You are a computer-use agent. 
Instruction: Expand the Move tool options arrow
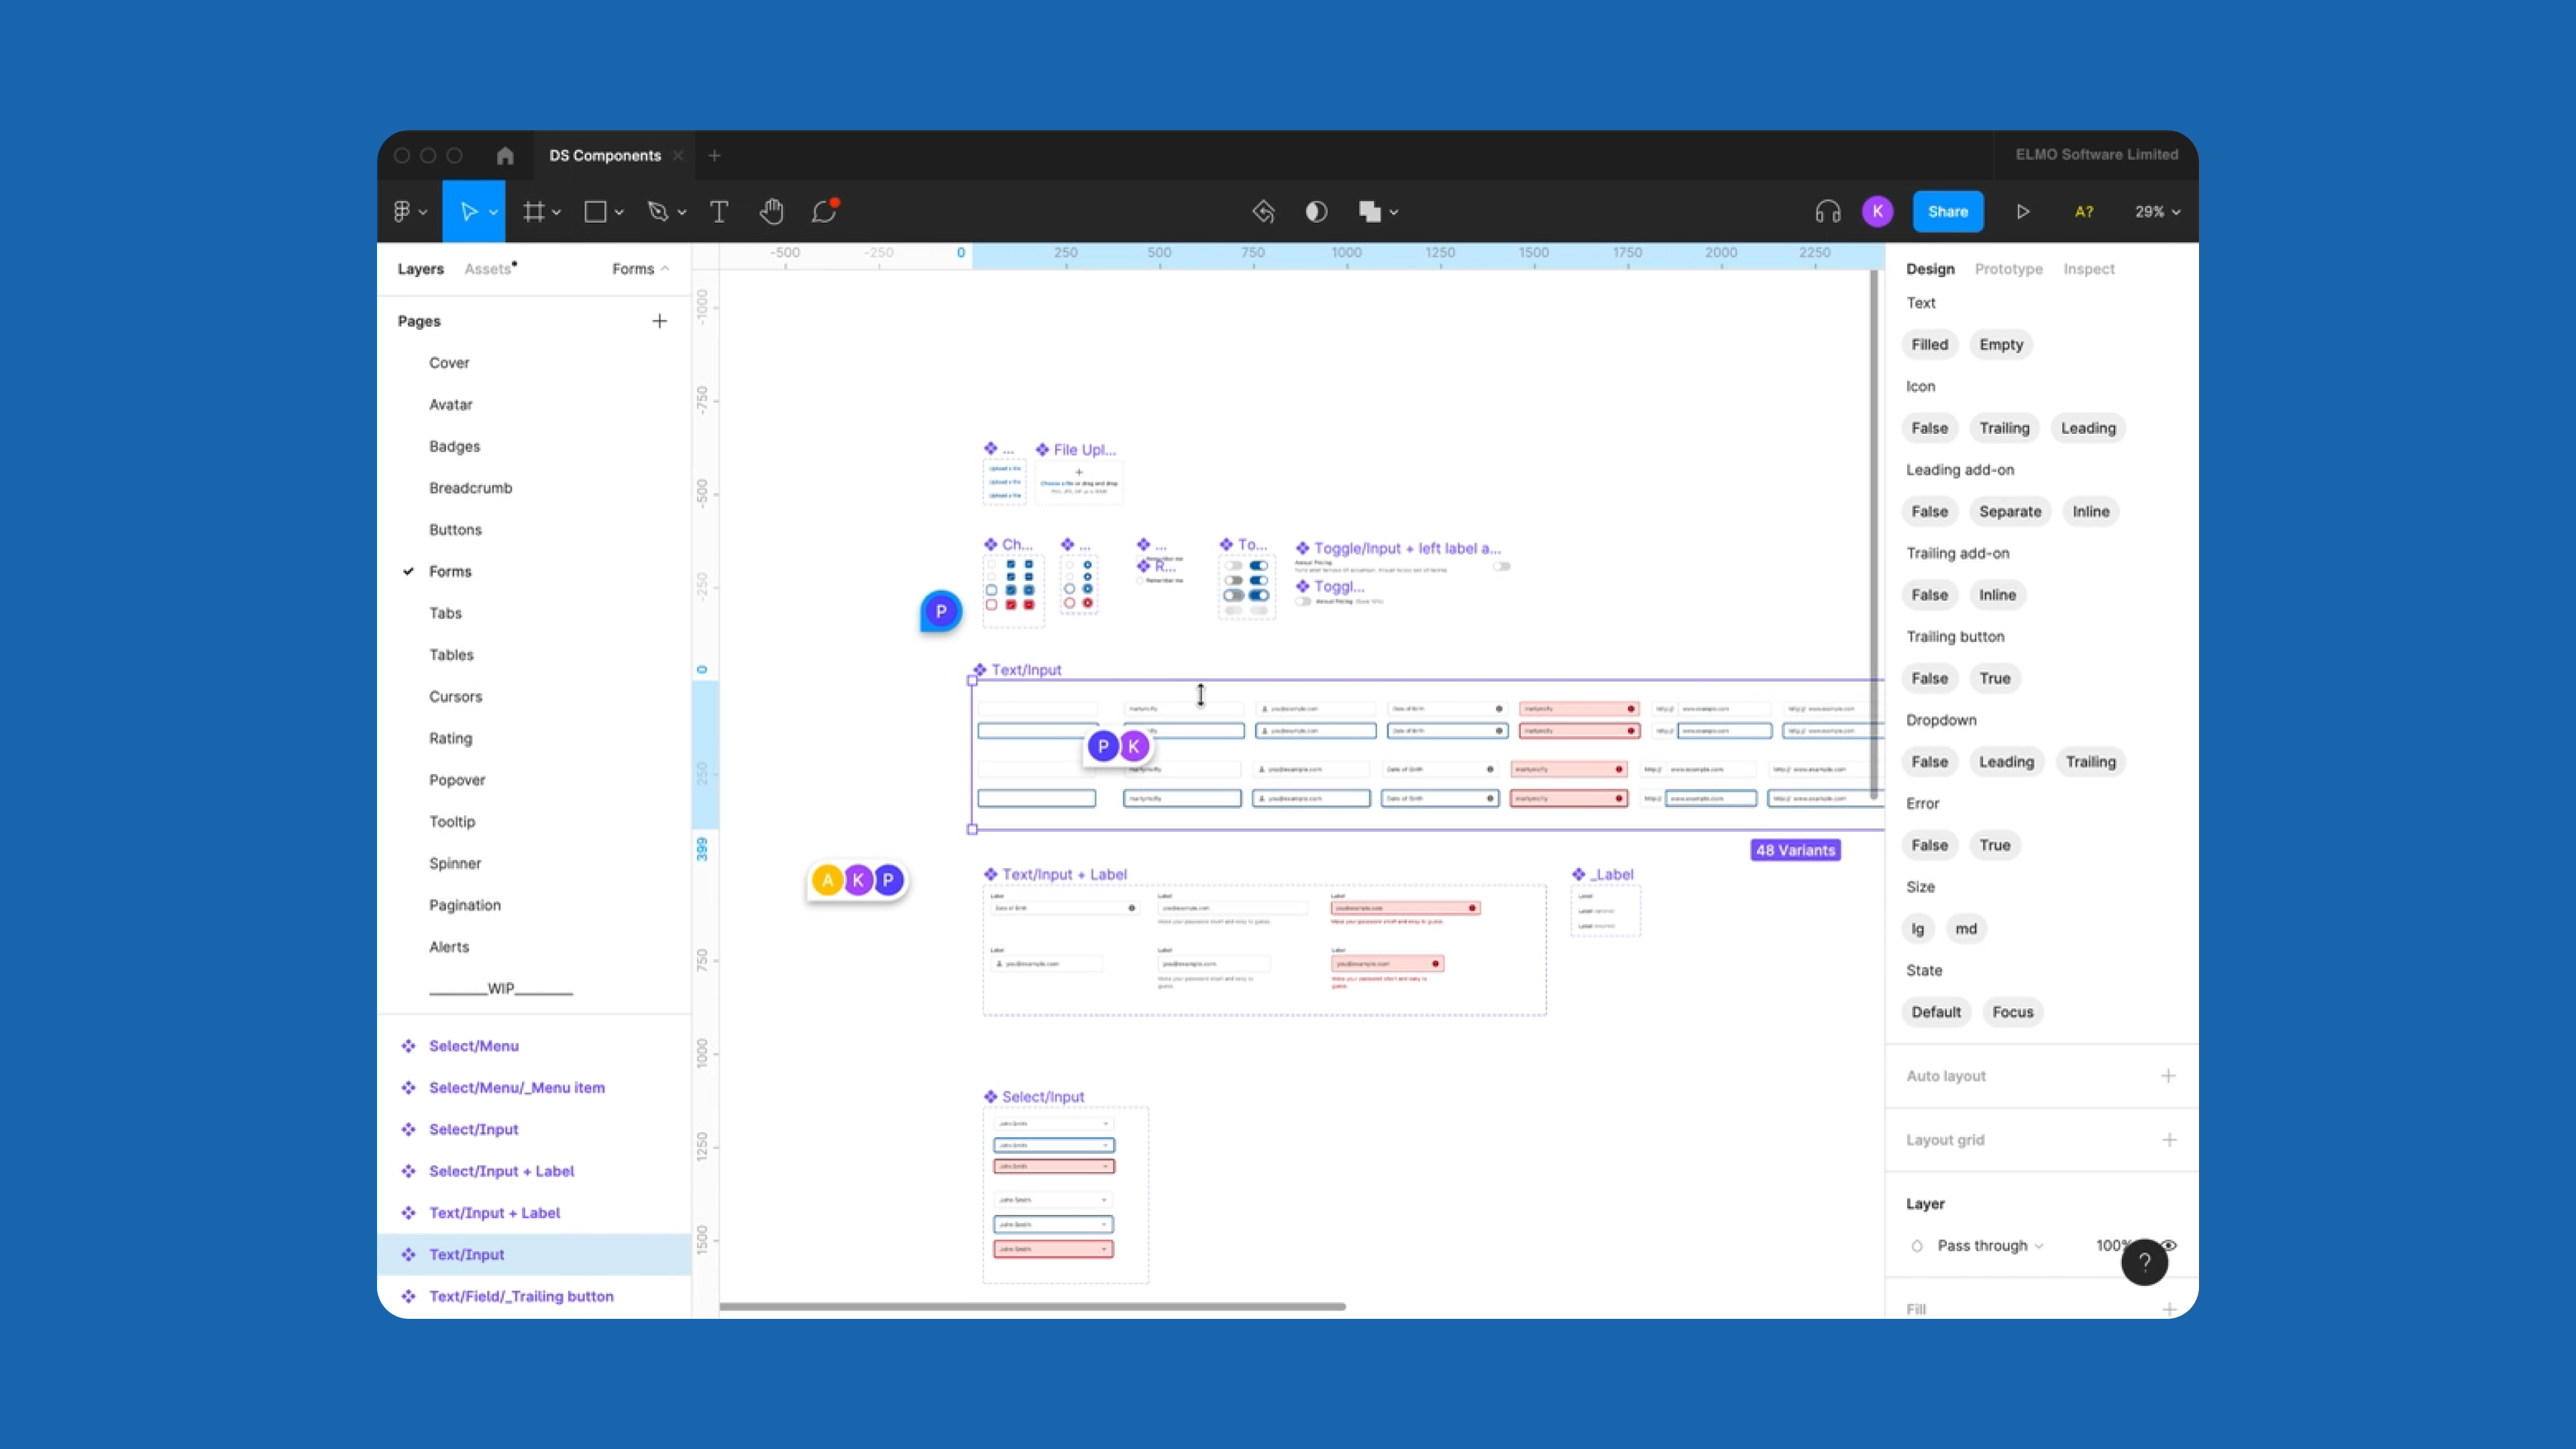coord(493,212)
